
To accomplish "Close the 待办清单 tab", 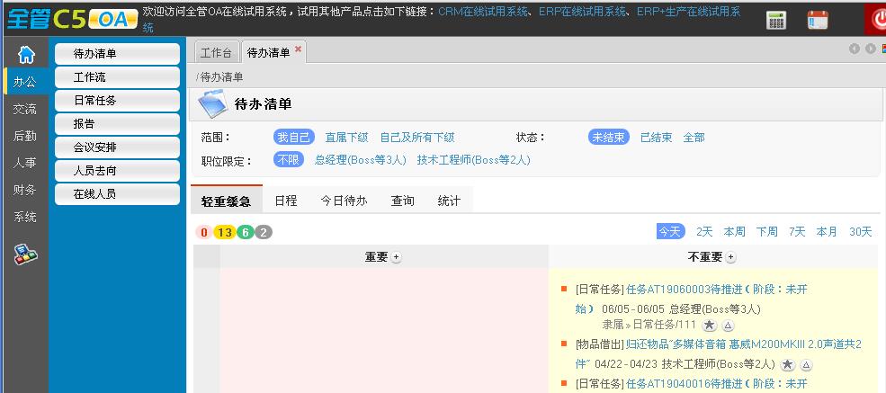I will (298, 49).
